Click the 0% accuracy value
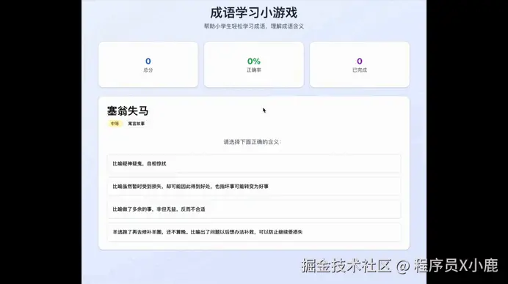 coord(254,61)
